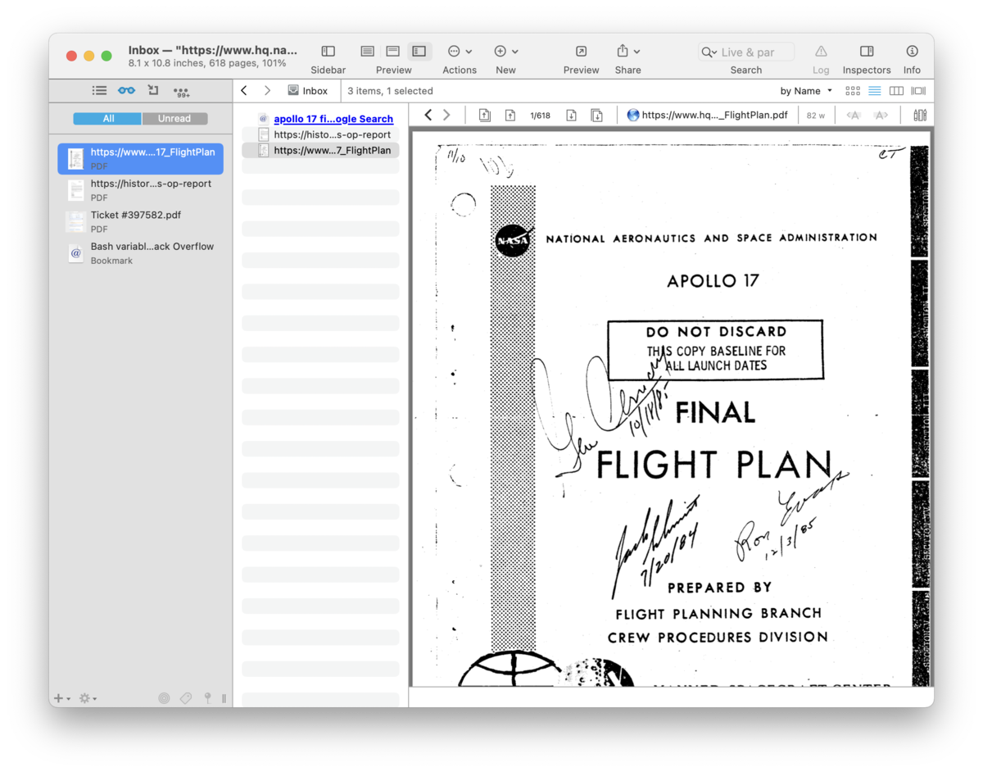Toggle the Inspectors panel
Screen dimensions: 983x772
[867, 52]
